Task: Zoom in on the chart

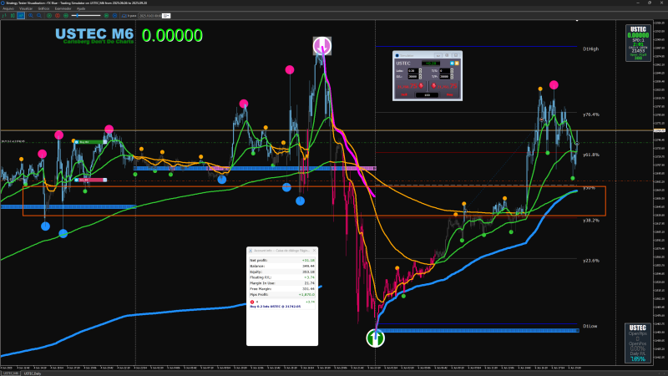Action: pyautogui.click(x=31, y=16)
